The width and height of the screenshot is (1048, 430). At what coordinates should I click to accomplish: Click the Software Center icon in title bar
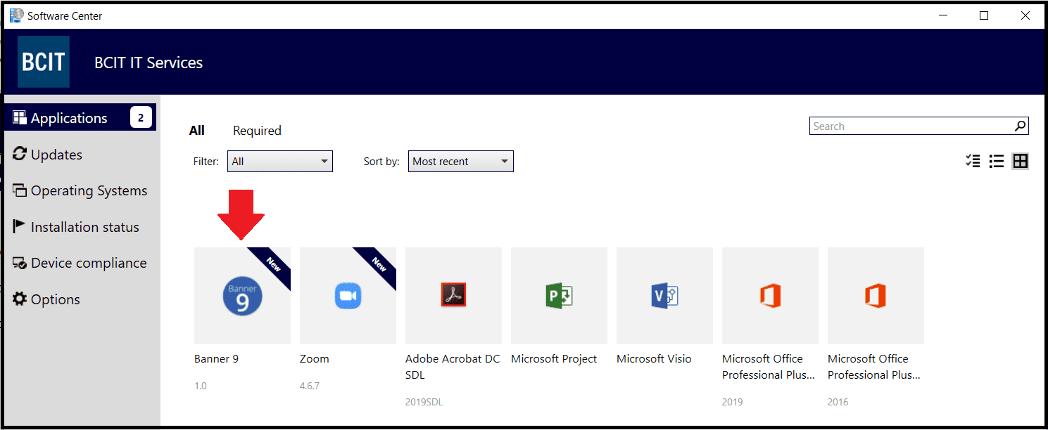pyautogui.click(x=15, y=15)
